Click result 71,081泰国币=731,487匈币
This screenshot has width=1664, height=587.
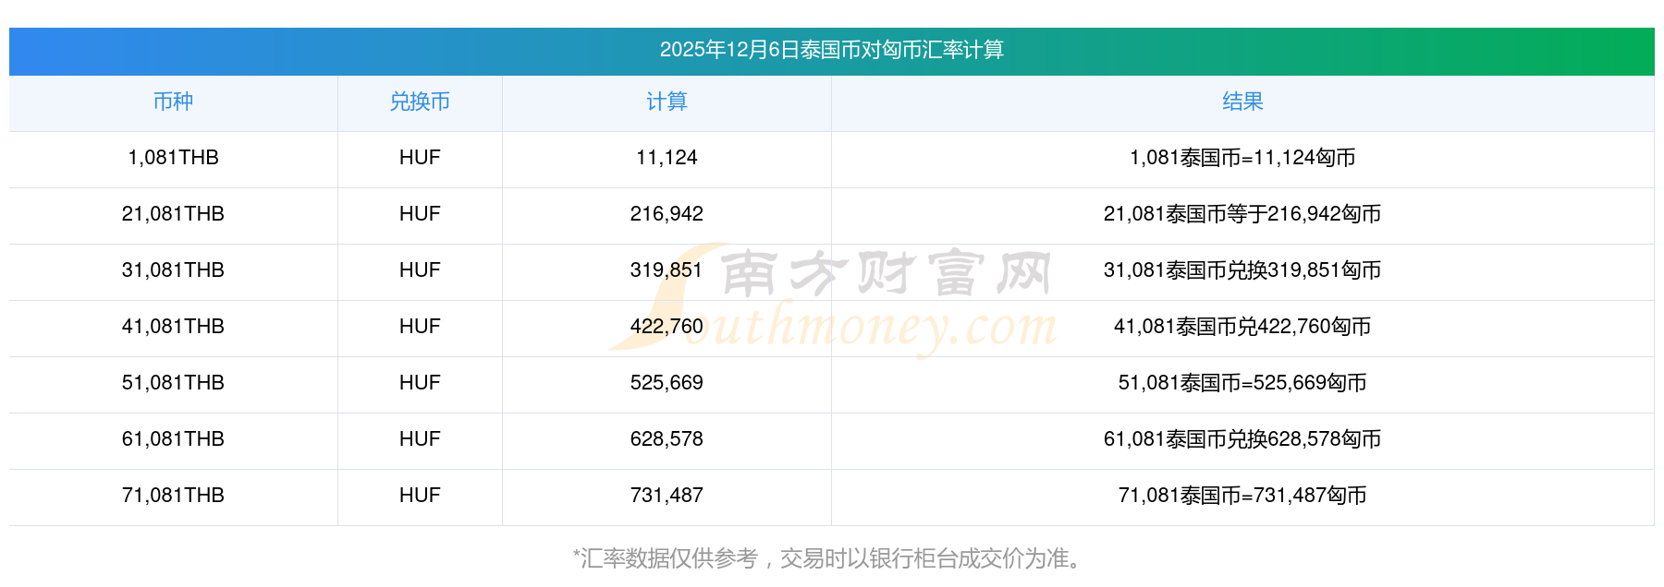click(x=1242, y=496)
